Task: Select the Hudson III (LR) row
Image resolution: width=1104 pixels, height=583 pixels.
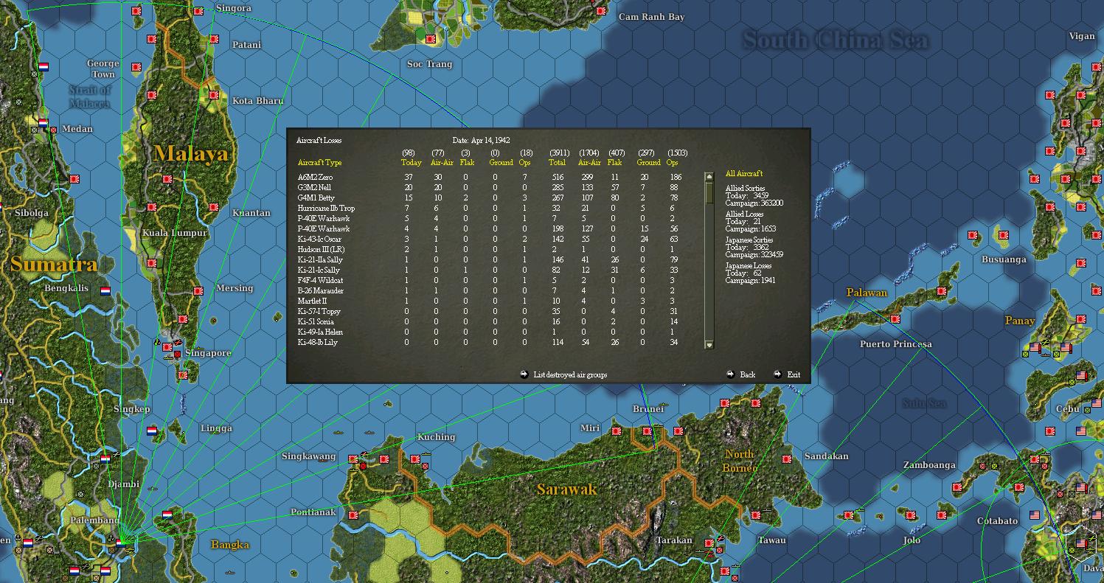Action: click(489, 249)
